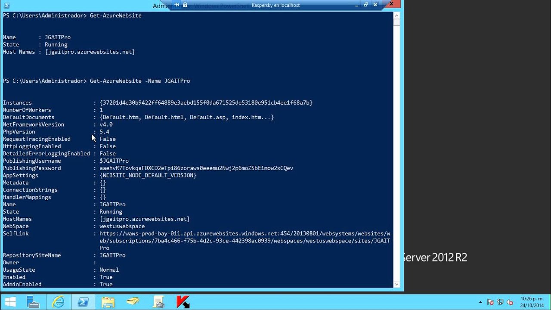Viewport: 551px width, 310px height.
Task: Open the network status tray icon
Action: (x=500, y=302)
